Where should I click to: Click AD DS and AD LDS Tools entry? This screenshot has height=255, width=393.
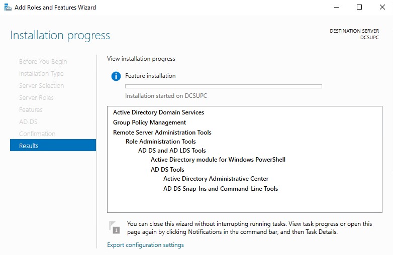pyautogui.click(x=172, y=151)
